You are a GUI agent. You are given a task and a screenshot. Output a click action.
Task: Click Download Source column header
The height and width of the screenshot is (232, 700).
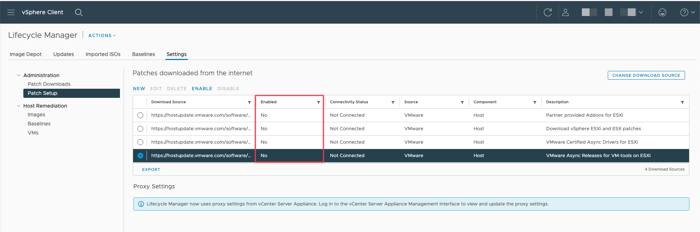pyautogui.click(x=168, y=102)
